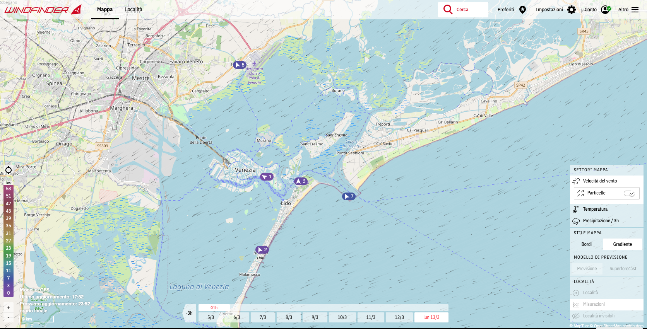647x329 pixels.
Task: Click the wind speed icon
Action: (576, 181)
